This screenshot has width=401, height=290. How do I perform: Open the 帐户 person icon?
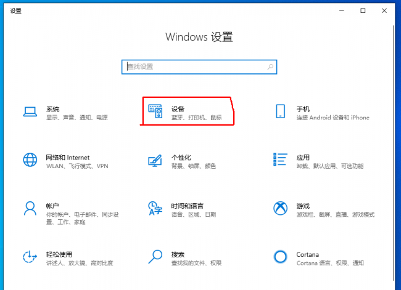click(x=30, y=208)
